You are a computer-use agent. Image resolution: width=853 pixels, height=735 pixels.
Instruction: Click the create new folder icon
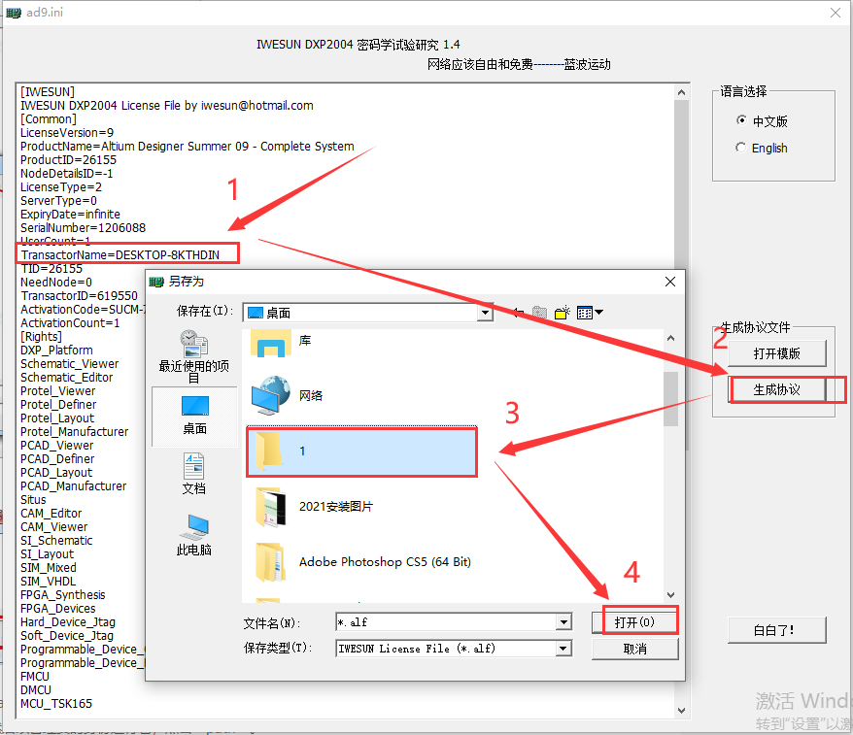click(x=563, y=313)
